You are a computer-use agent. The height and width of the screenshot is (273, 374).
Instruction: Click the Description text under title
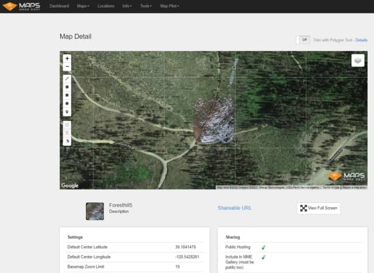coord(119,211)
